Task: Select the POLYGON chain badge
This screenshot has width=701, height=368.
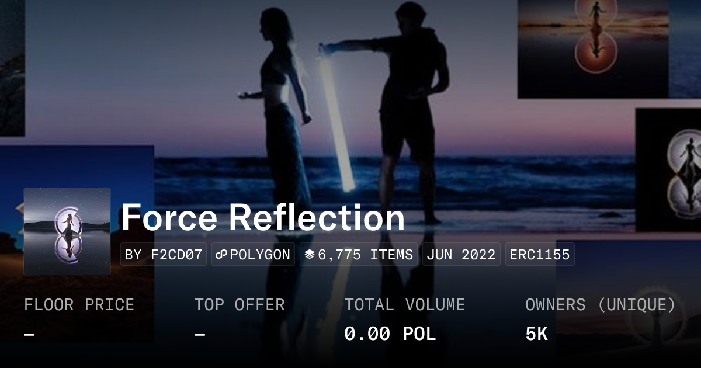Action: tap(254, 255)
